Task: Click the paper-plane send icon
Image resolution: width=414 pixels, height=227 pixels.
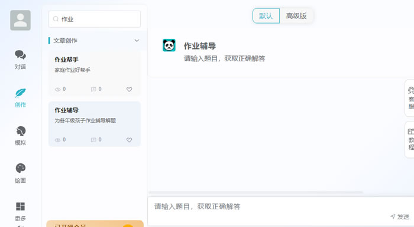Action: pyautogui.click(x=393, y=216)
